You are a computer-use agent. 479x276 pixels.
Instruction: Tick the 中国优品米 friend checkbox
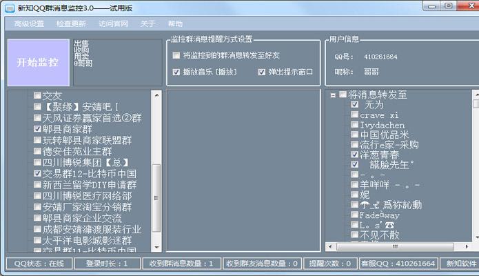tap(354, 135)
